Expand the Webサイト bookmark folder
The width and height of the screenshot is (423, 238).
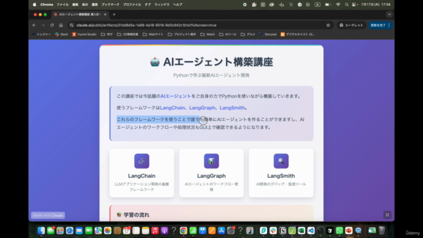[x=153, y=34]
